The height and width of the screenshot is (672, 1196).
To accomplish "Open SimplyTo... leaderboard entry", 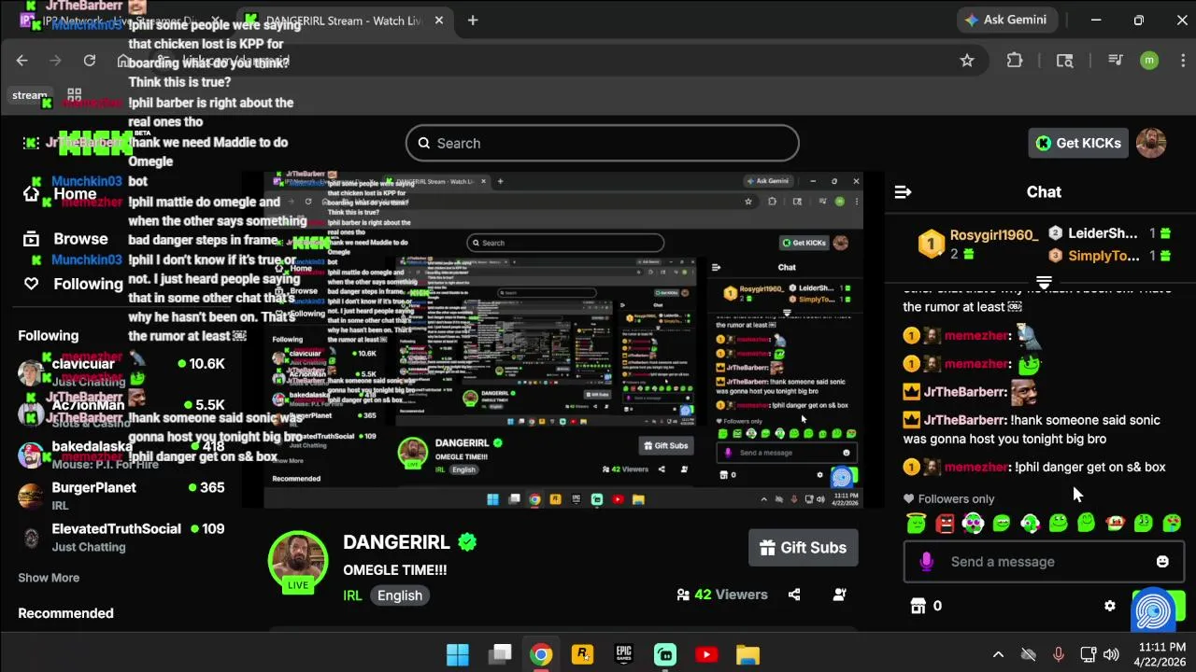I will tap(1109, 256).
